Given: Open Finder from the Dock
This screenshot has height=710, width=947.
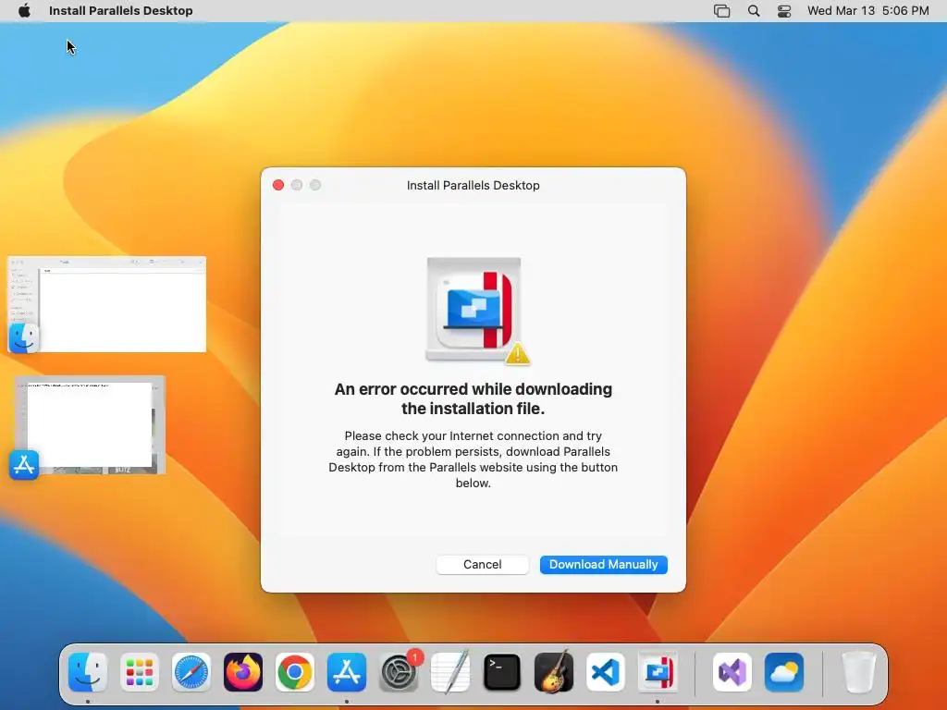Looking at the screenshot, I should pos(88,672).
